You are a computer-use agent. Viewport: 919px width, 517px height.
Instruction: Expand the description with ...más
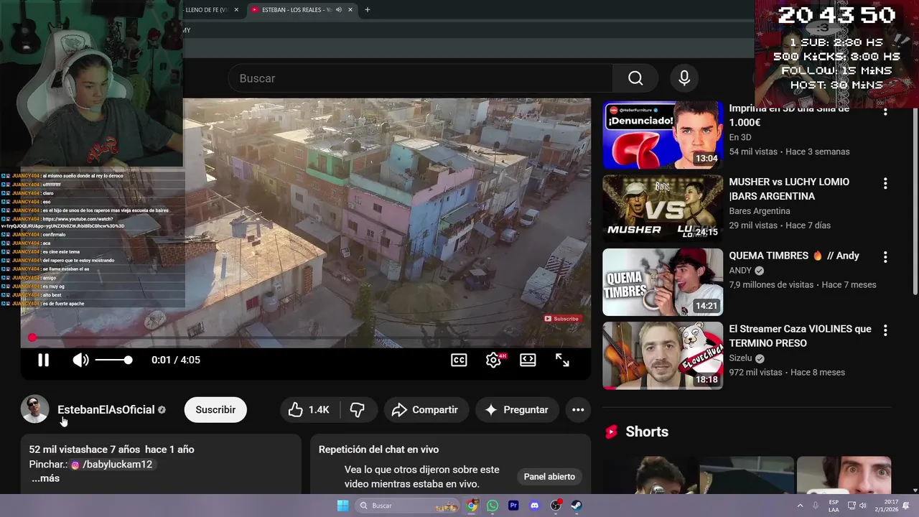(45, 478)
